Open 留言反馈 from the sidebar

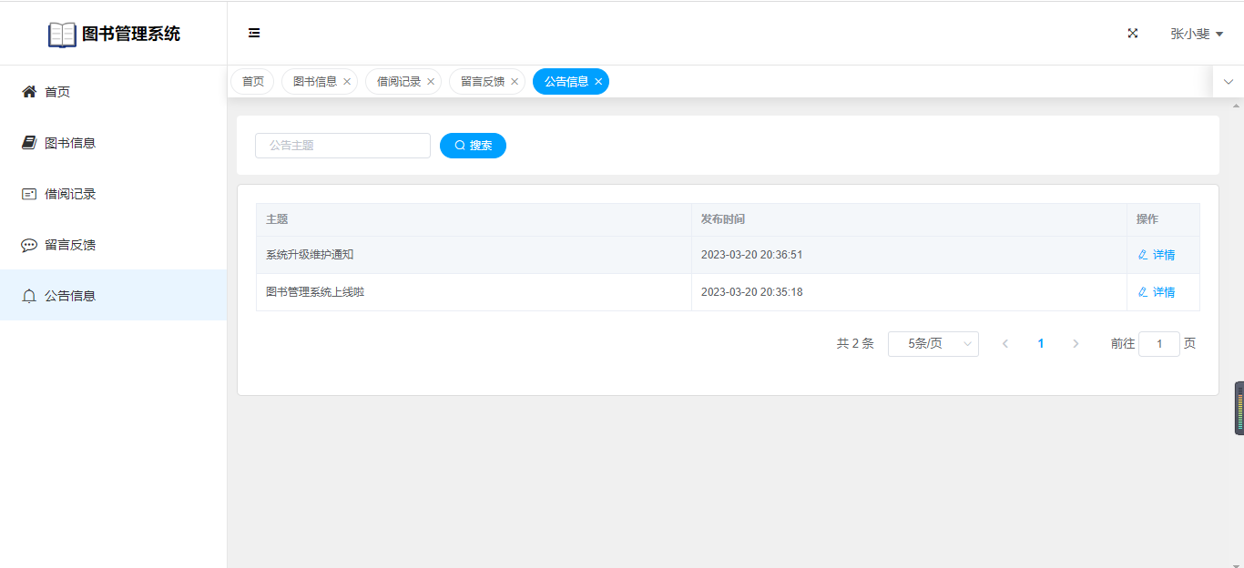70,245
